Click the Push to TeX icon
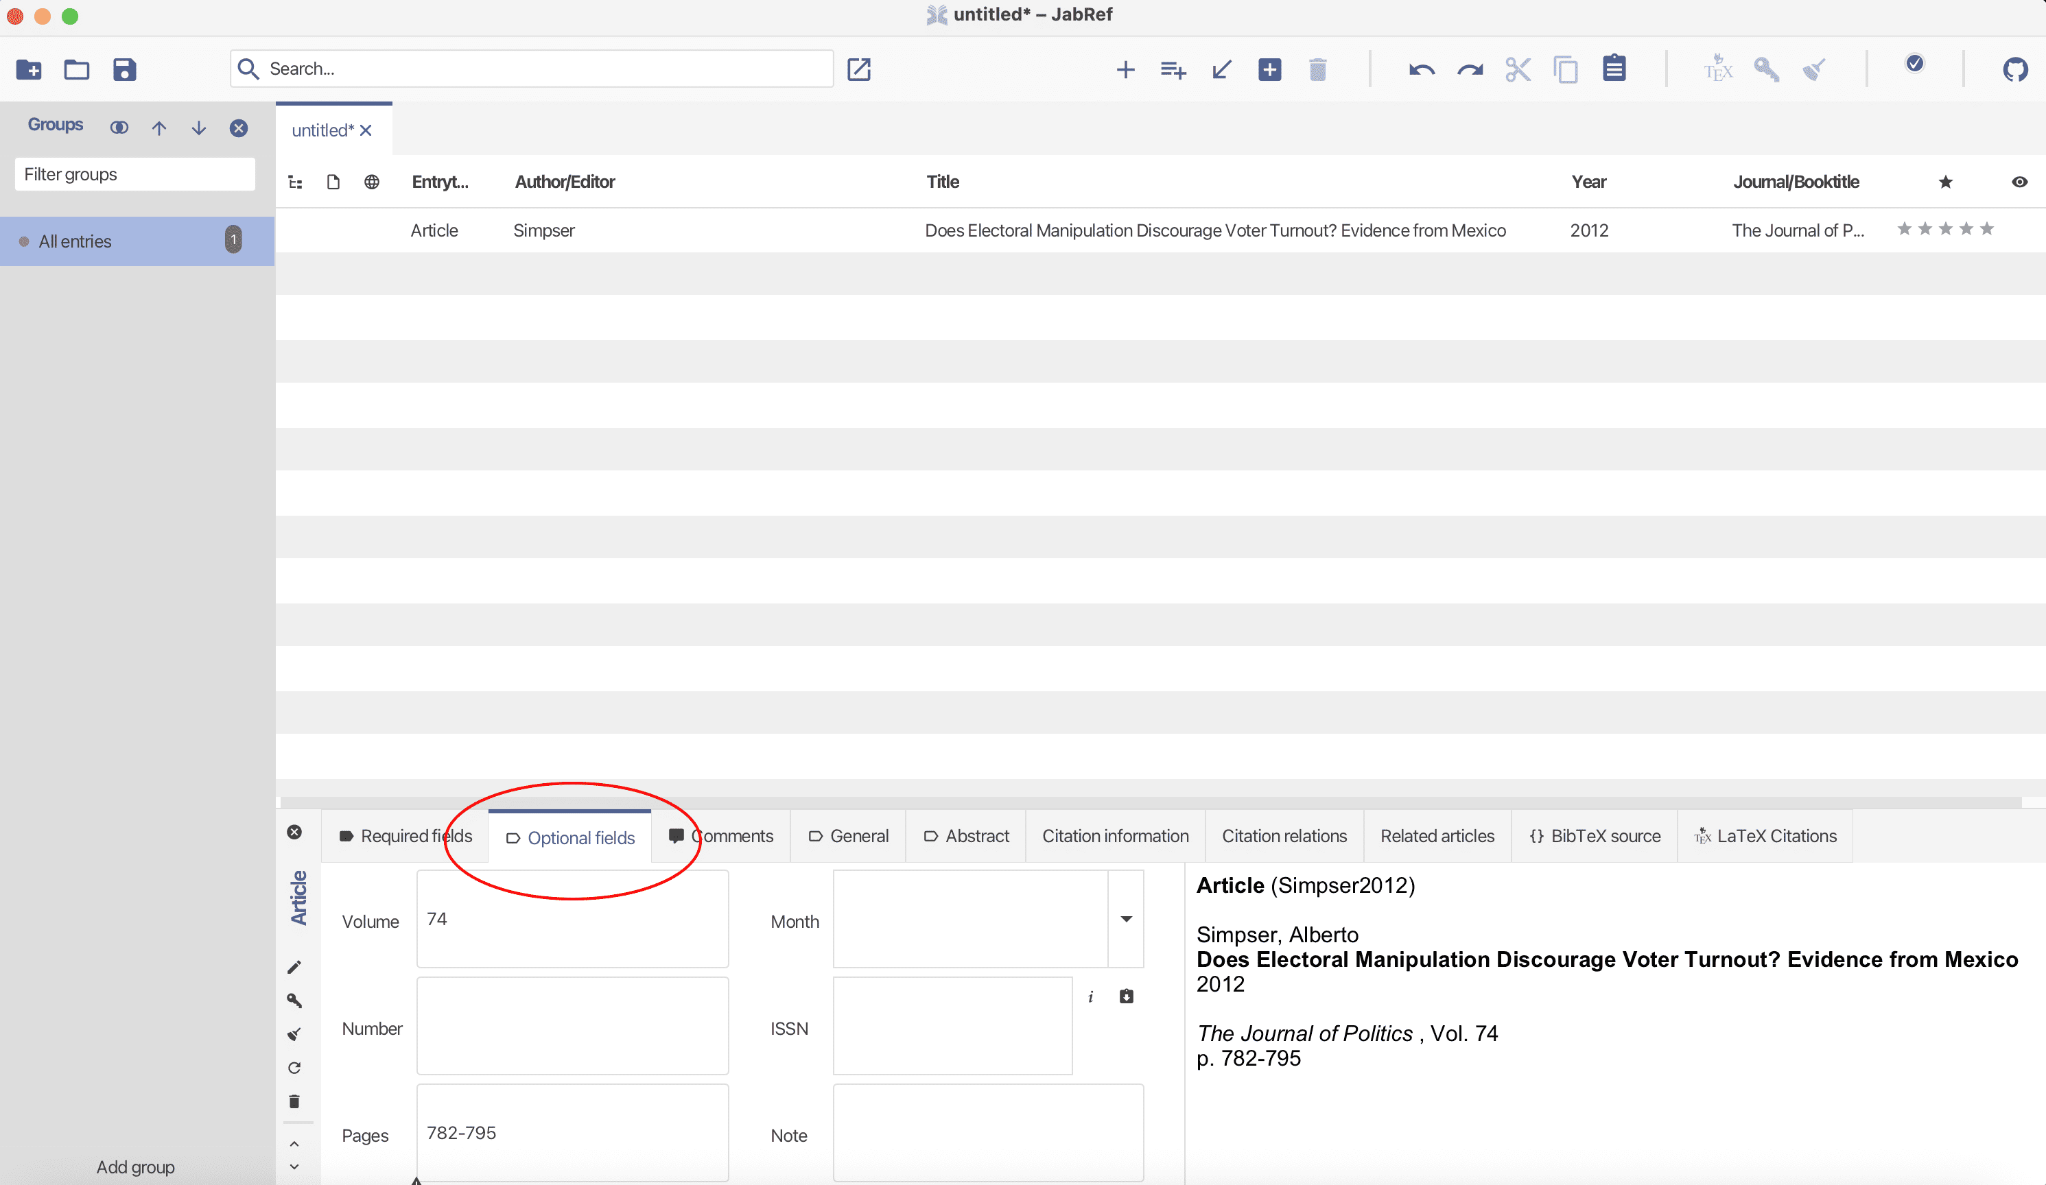Image resolution: width=2046 pixels, height=1185 pixels. coord(1717,70)
